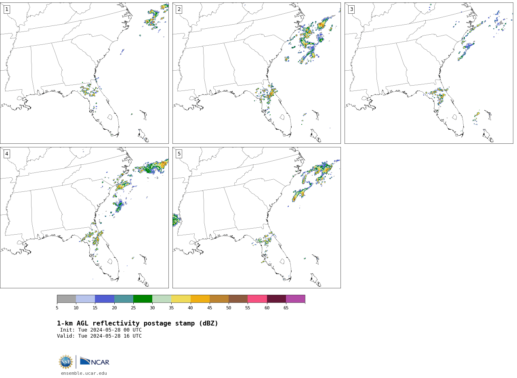517x378 pixels.
Task: Click the teal 20-25 dBZ swatch
Action: [124, 299]
